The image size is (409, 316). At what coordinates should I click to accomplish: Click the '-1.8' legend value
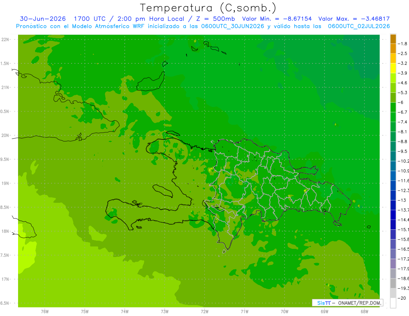[403, 44]
